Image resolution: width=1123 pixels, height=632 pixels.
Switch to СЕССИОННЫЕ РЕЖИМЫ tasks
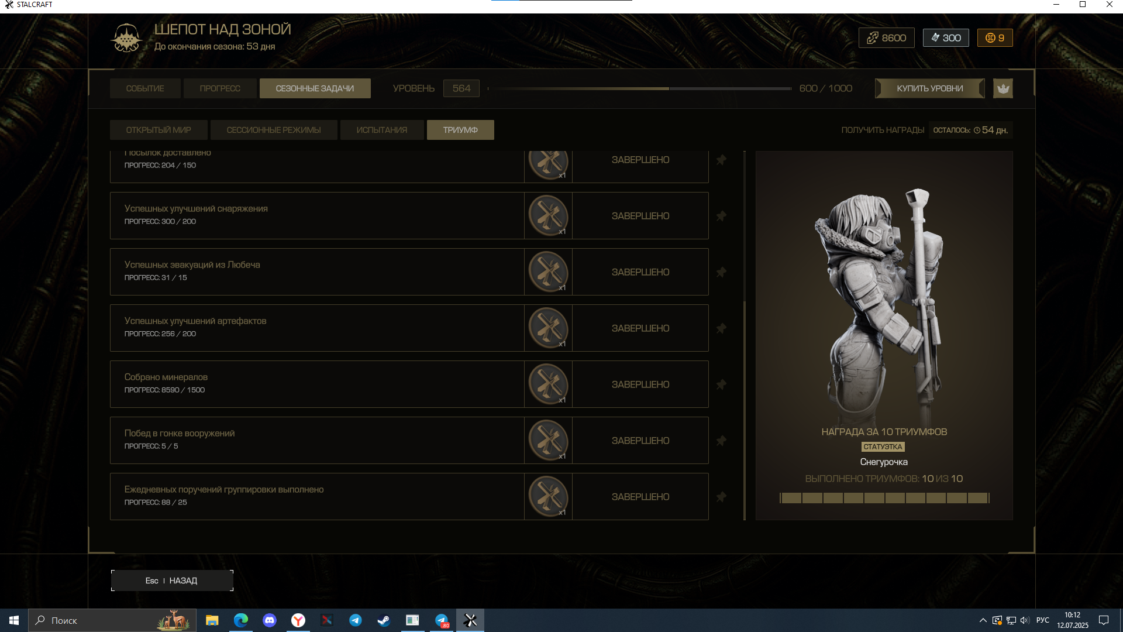(274, 130)
